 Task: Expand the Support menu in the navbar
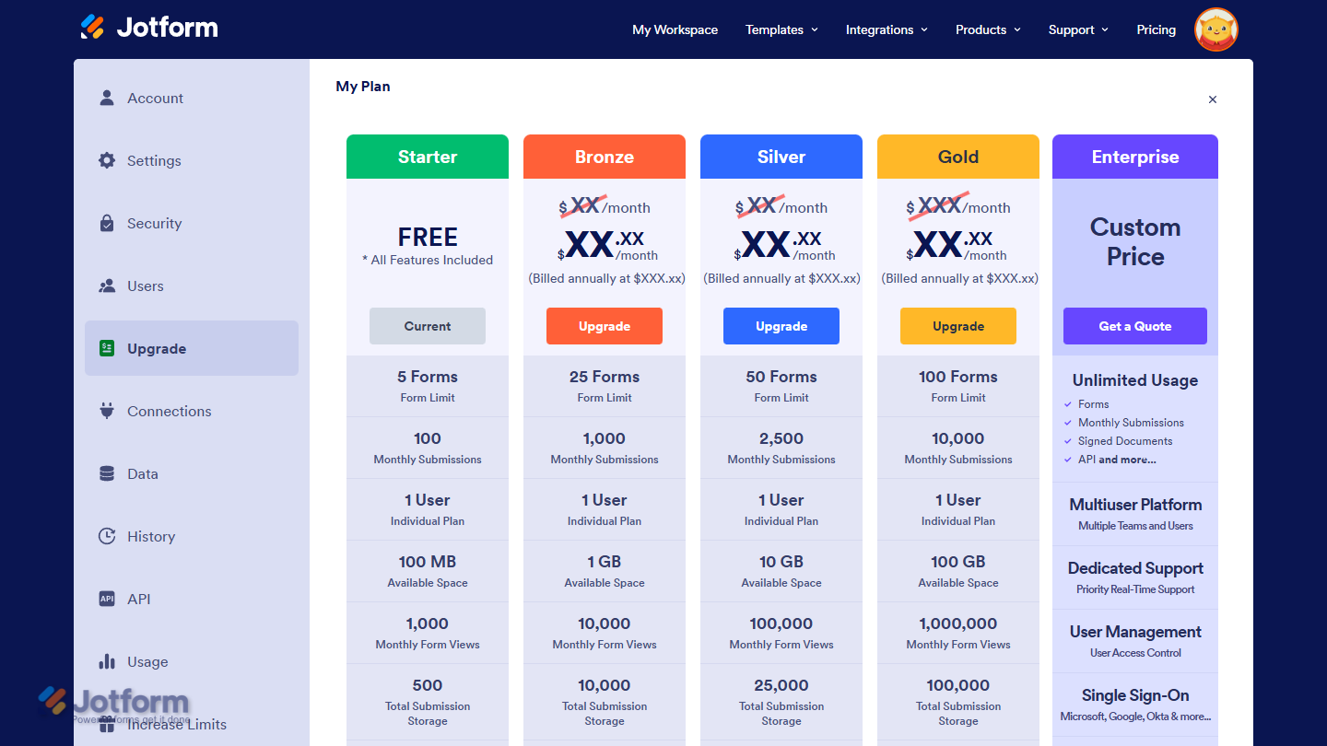(x=1077, y=29)
